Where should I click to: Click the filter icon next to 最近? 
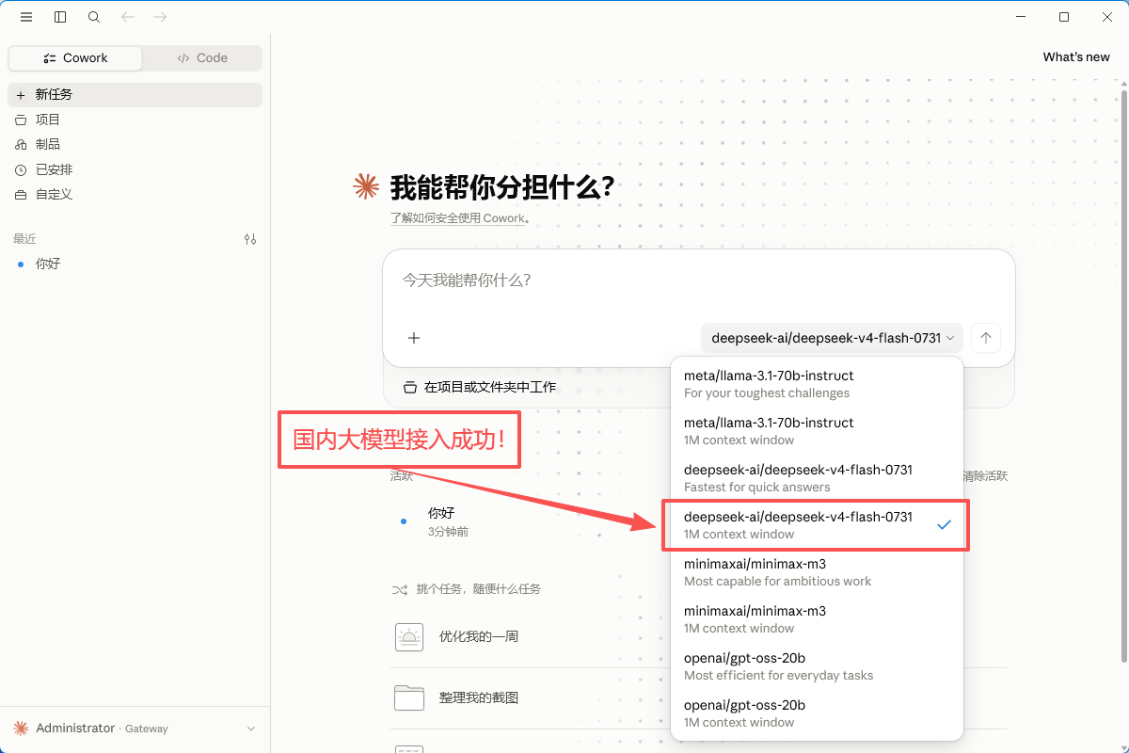click(250, 239)
